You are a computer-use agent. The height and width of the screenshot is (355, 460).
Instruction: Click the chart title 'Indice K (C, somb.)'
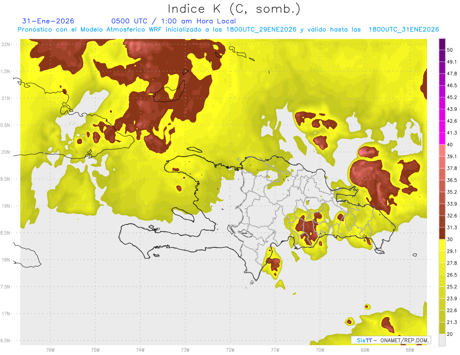pos(234,9)
